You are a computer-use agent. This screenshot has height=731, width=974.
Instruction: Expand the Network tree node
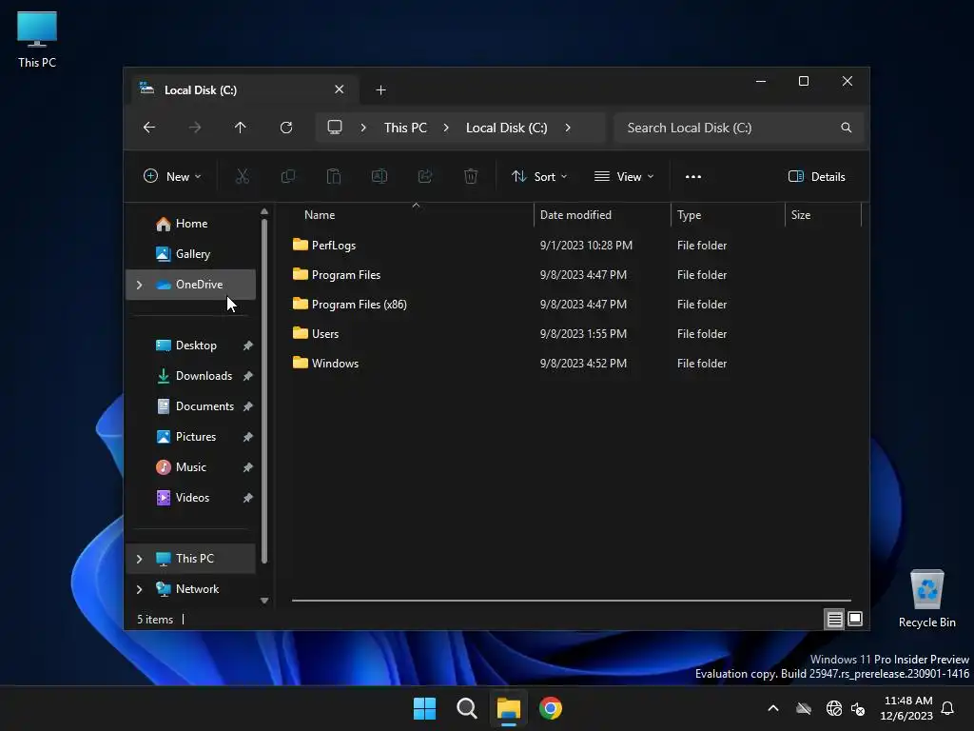139,589
